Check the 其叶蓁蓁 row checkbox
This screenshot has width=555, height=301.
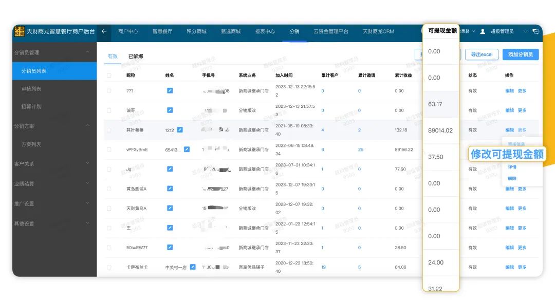coord(109,130)
